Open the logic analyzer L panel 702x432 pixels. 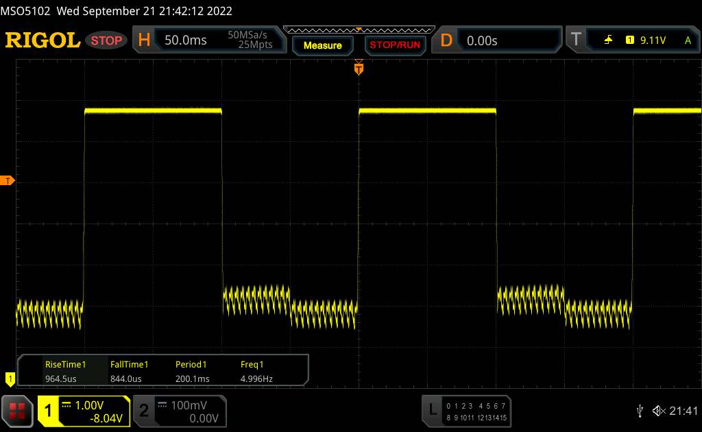point(433,409)
